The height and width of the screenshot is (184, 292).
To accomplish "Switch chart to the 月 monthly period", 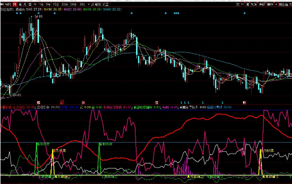I will pos(25,4).
